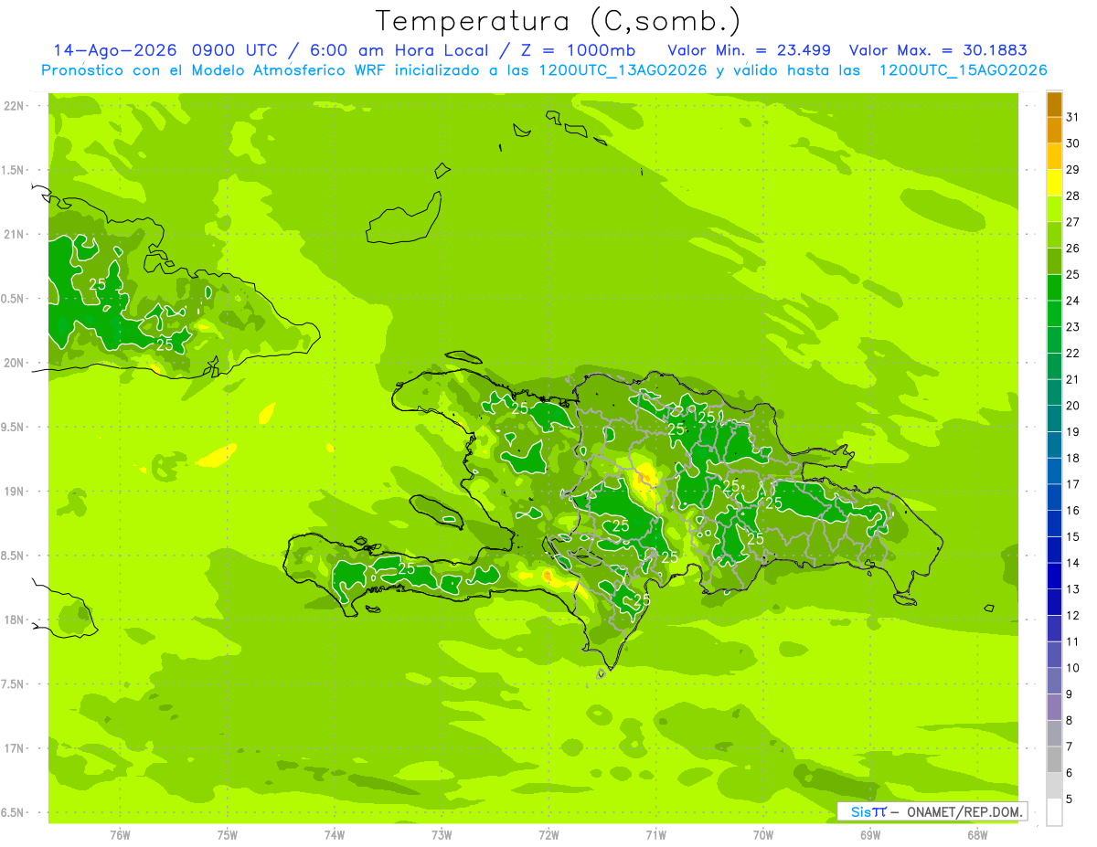Click the "22N" latitude axis label
The width and height of the screenshot is (1097, 847).
[16, 106]
